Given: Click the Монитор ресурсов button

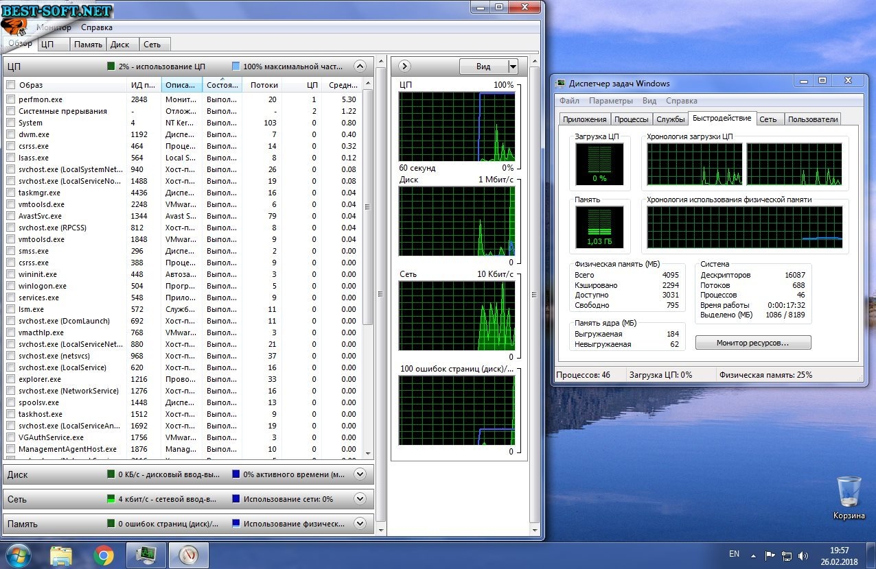Looking at the screenshot, I should coord(752,342).
